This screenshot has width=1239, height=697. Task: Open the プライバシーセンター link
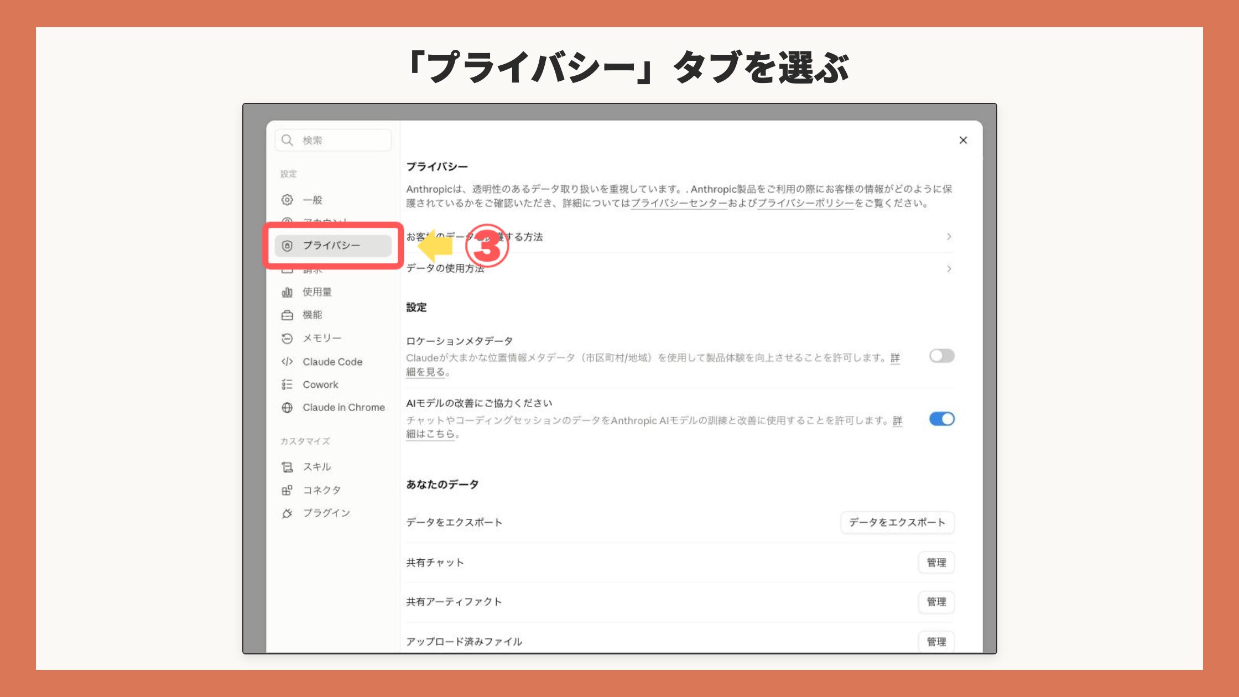click(x=679, y=203)
